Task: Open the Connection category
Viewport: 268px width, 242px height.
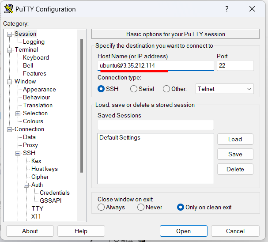Action: tap(29, 129)
